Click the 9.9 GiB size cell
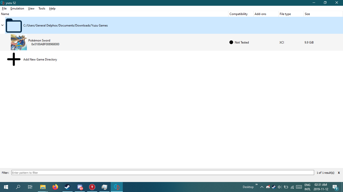343x192 pixels. (x=309, y=42)
